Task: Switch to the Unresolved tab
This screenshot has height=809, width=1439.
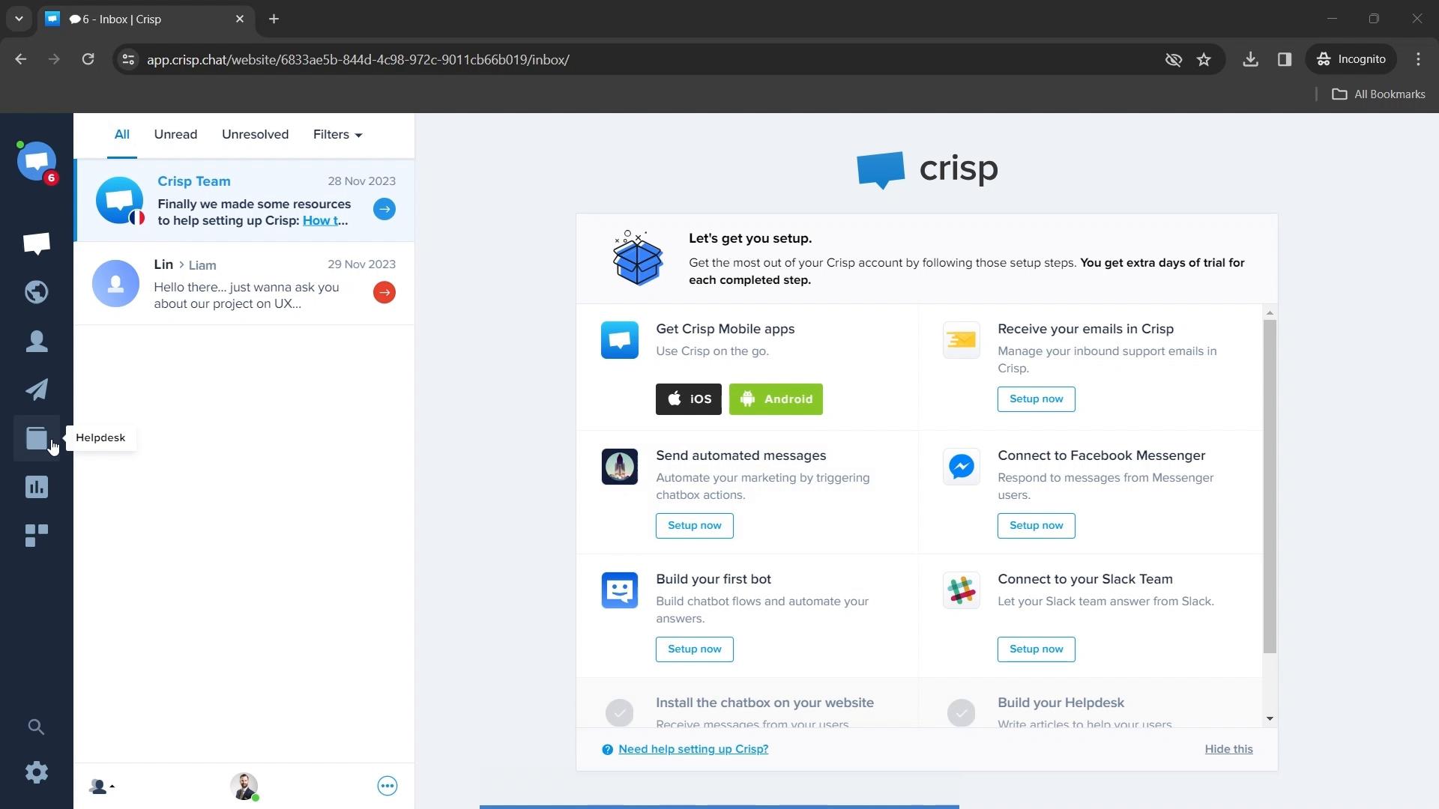Action: 255,133
